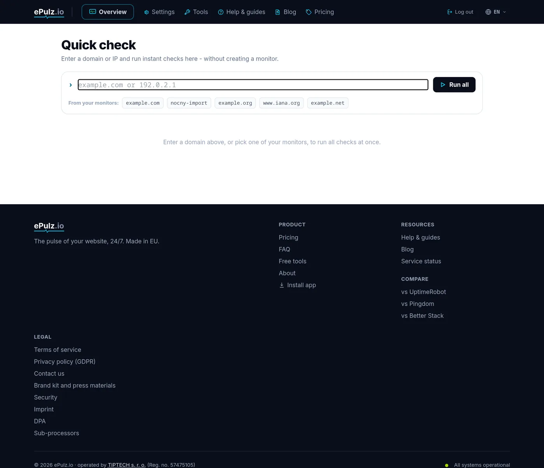
Task: Open Blog in top navigation
Action: click(286, 12)
